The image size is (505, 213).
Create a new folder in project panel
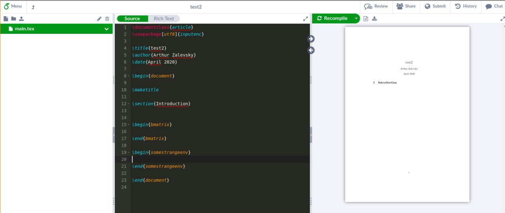[13, 19]
